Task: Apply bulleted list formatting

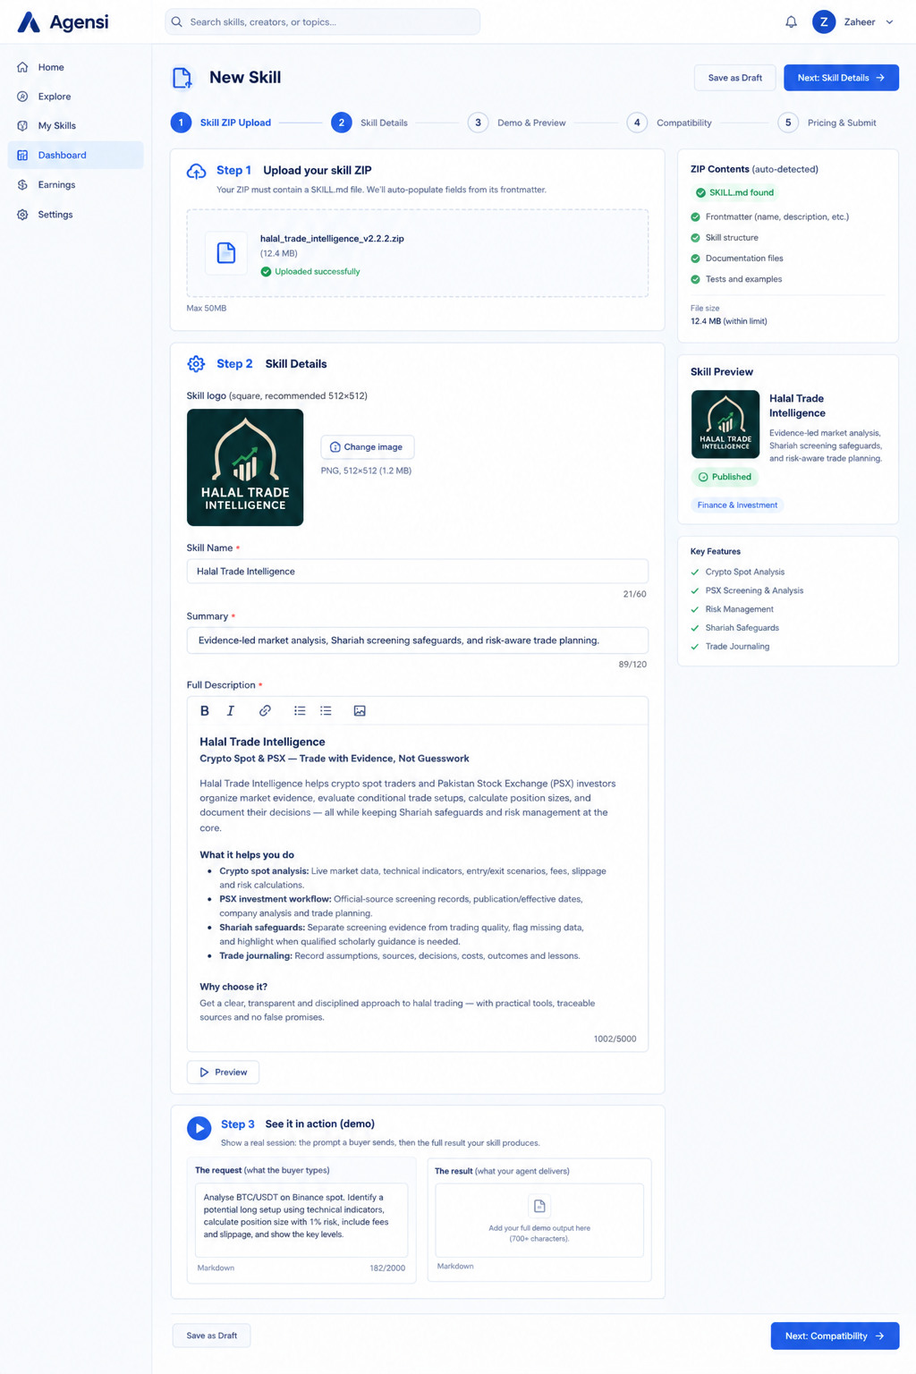Action: coord(300,711)
